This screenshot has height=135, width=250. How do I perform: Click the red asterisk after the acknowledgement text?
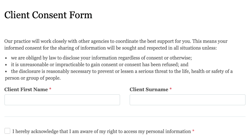pyautogui.click(x=193, y=131)
